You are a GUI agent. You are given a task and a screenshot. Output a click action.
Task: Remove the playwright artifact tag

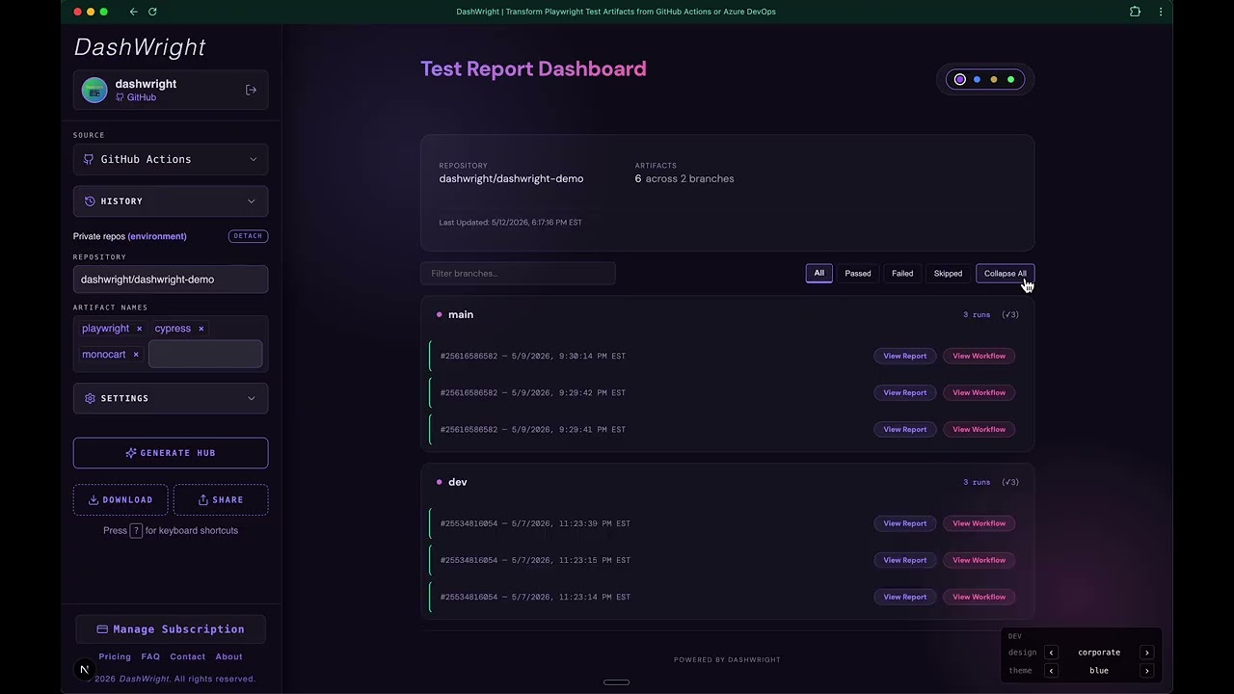(x=139, y=329)
